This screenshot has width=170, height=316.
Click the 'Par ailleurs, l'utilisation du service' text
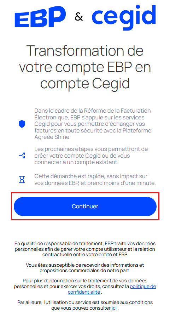(85, 305)
